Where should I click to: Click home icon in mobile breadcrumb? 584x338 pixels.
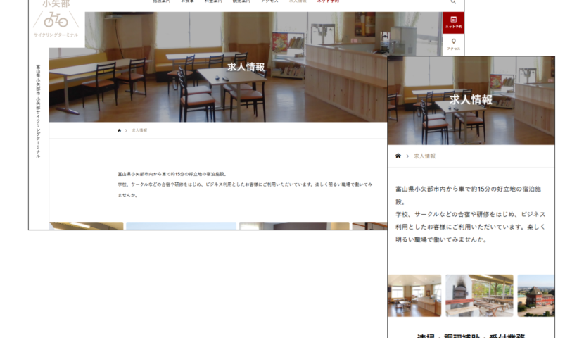coord(398,156)
